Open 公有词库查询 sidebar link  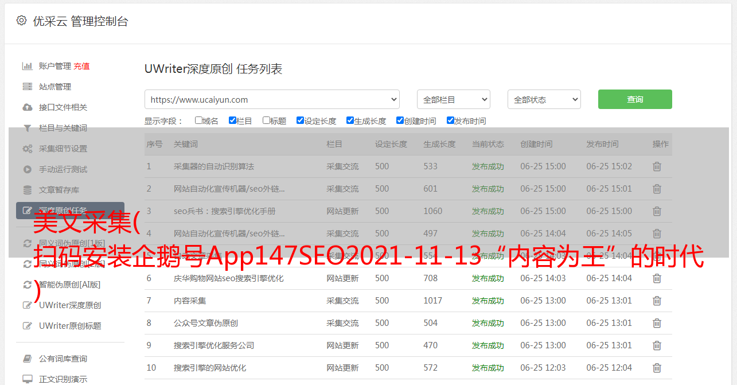tap(63, 359)
